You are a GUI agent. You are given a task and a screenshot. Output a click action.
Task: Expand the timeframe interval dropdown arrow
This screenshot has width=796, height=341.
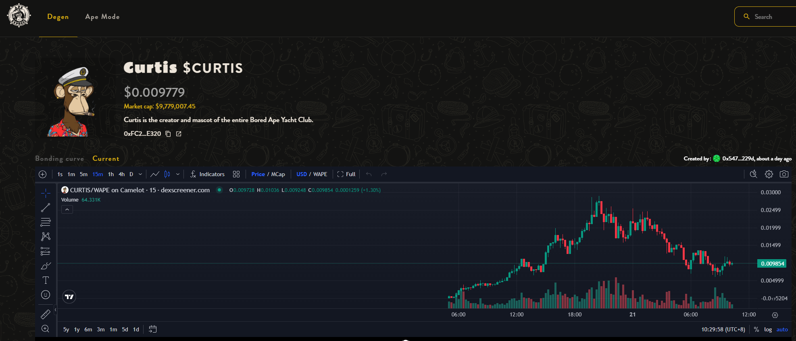click(x=140, y=174)
